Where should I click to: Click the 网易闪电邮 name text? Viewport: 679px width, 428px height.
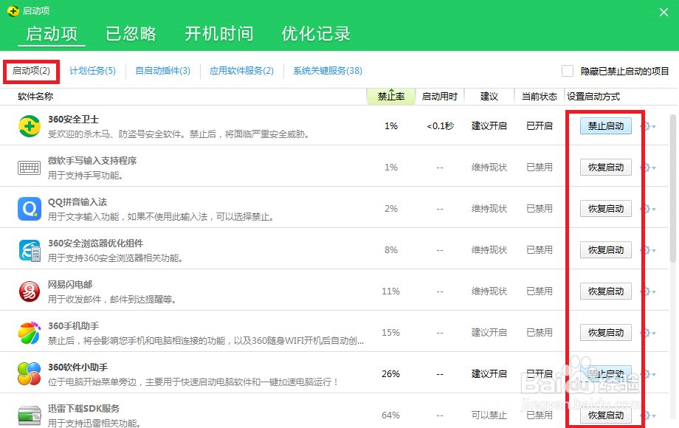point(69,285)
